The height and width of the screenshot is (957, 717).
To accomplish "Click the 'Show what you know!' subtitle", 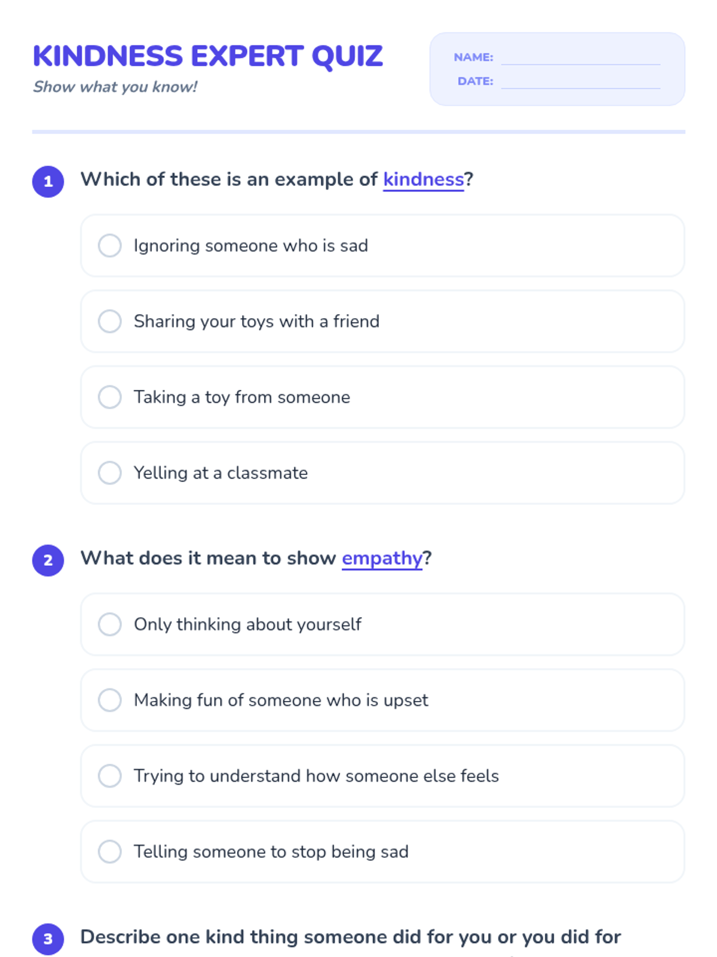I will (x=115, y=87).
